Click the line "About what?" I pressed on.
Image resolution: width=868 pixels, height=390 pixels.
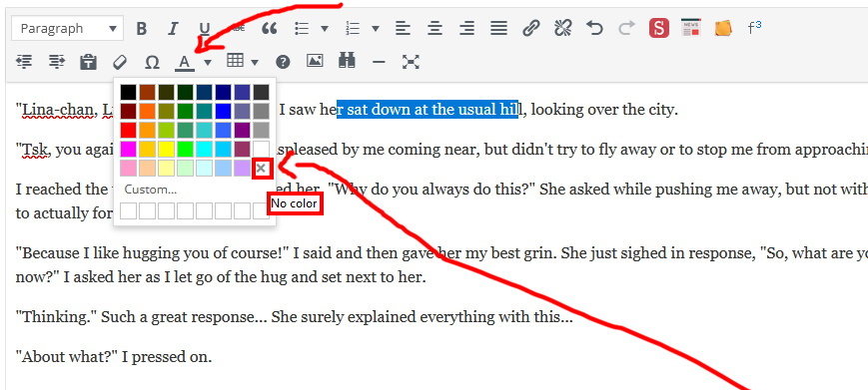(114, 357)
